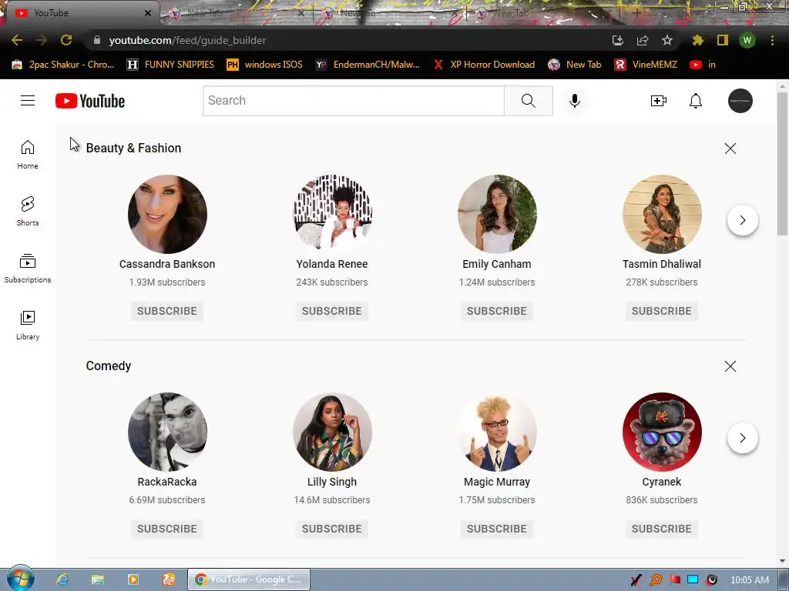Open the VineMEMZ bookmark
789x591 pixels.
[646, 65]
